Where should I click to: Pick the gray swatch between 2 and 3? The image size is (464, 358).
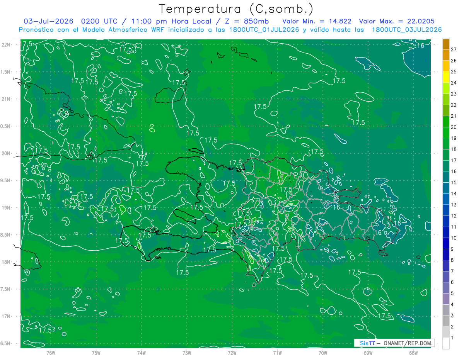pyautogui.click(x=446, y=321)
